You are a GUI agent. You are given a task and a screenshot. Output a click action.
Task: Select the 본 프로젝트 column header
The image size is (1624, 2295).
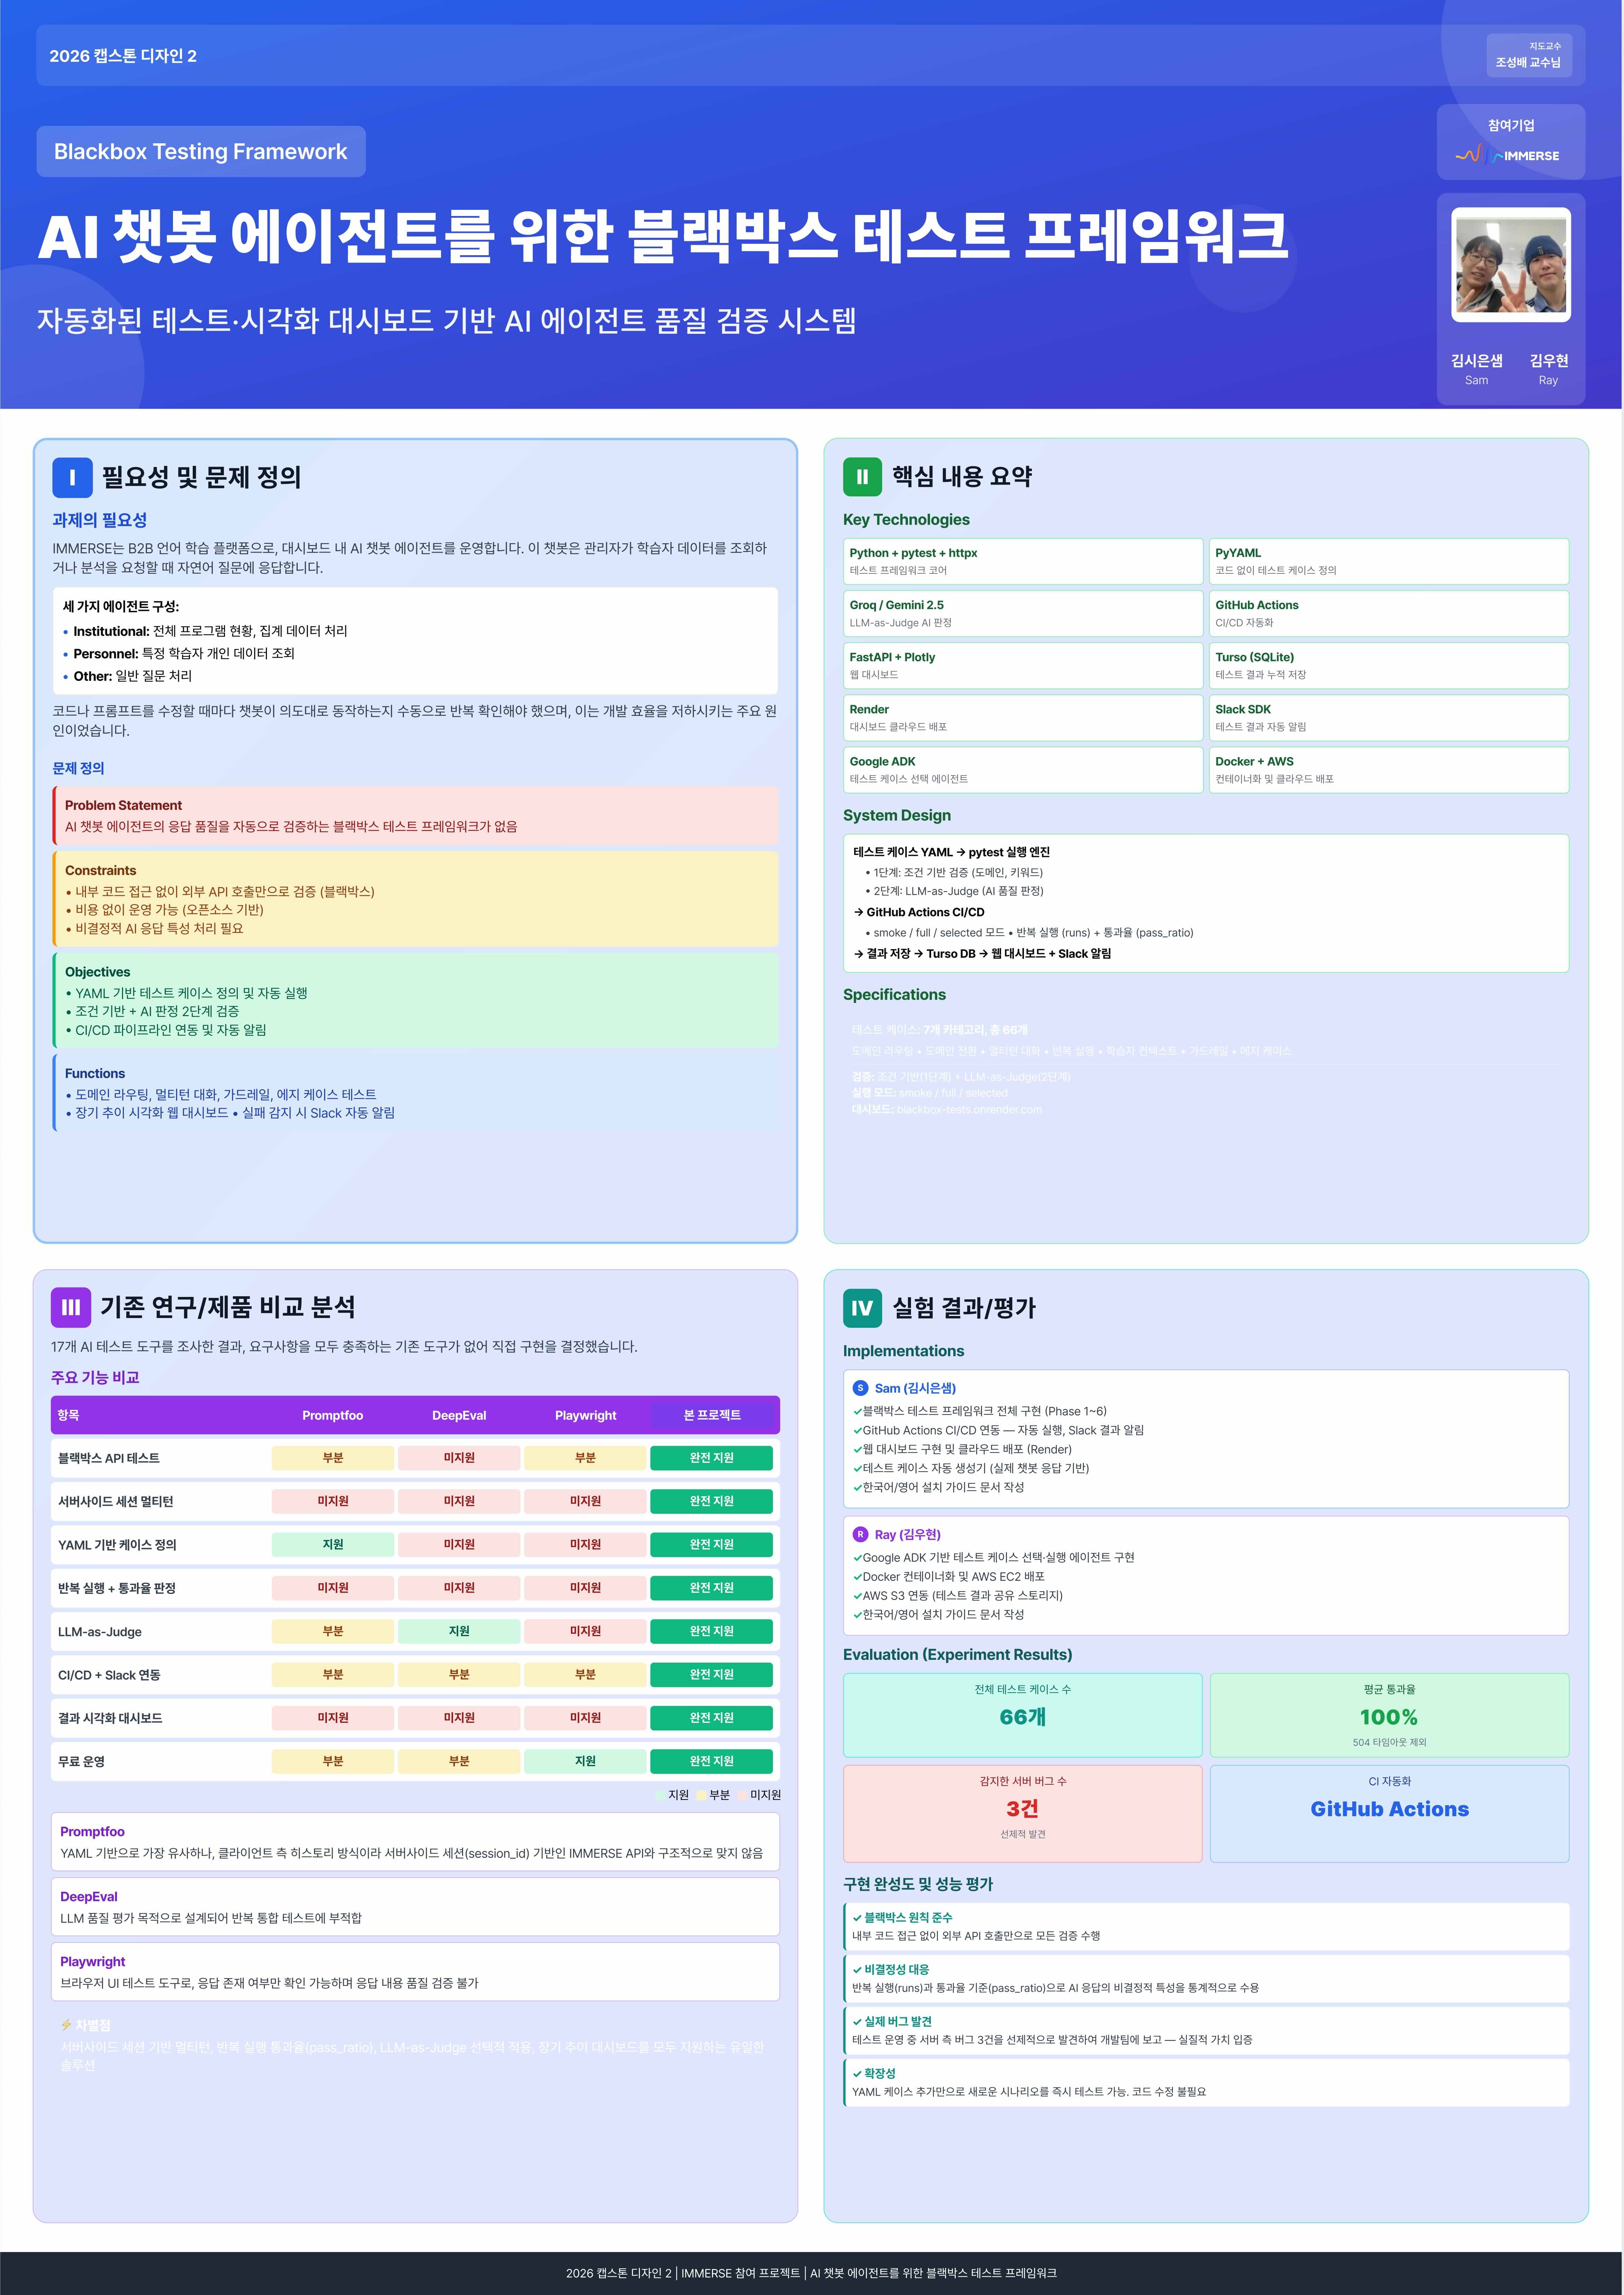712,1415
